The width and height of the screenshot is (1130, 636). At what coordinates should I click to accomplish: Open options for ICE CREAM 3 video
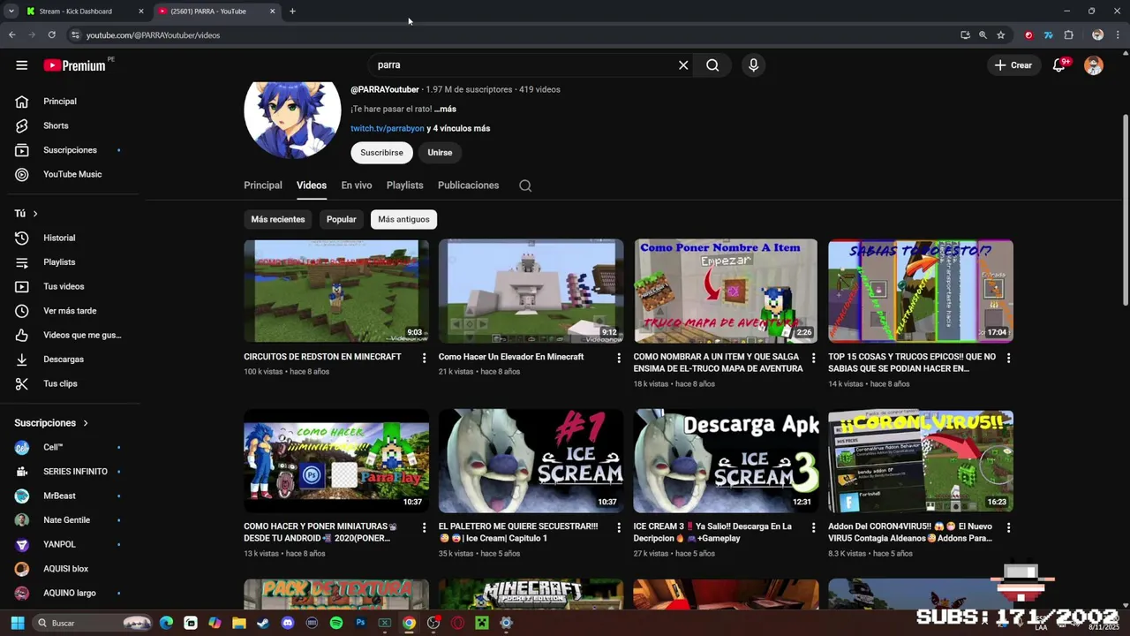click(x=814, y=527)
